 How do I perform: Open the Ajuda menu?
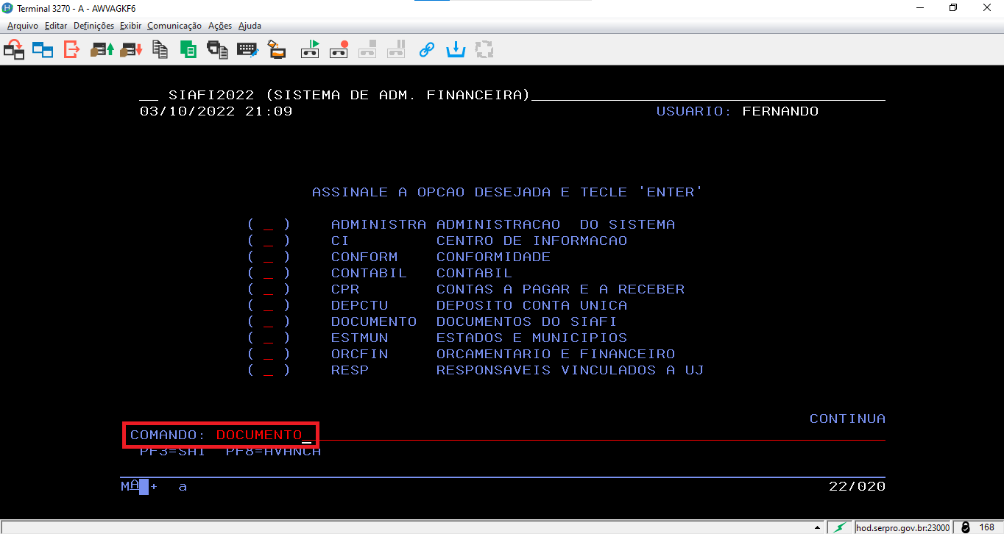[x=250, y=26]
